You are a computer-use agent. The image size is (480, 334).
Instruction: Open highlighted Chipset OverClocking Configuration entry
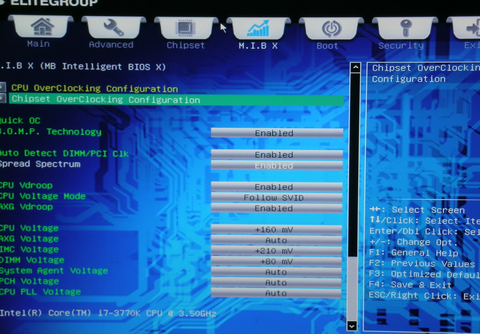click(x=176, y=100)
